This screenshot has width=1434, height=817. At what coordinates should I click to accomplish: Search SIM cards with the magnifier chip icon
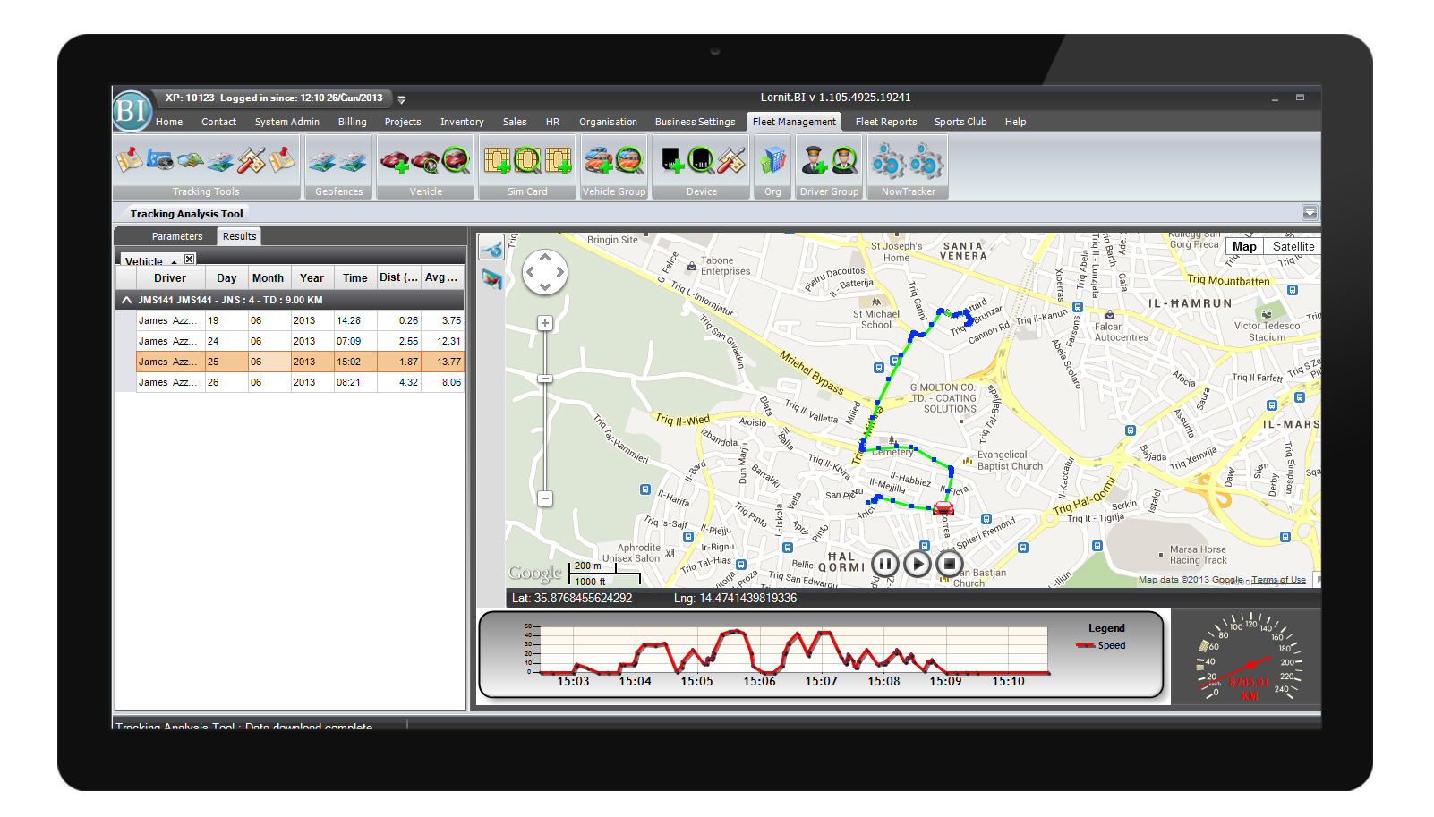click(527, 161)
